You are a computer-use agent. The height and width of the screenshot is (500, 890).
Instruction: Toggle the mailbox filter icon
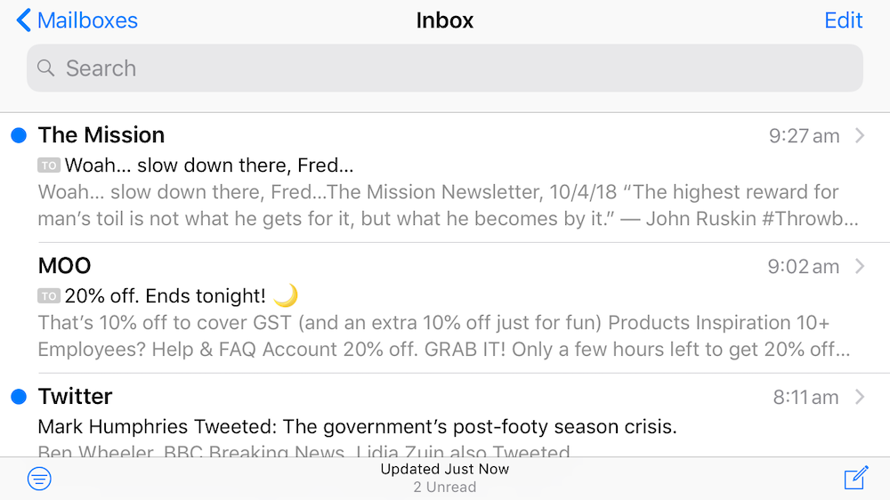click(x=40, y=479)
